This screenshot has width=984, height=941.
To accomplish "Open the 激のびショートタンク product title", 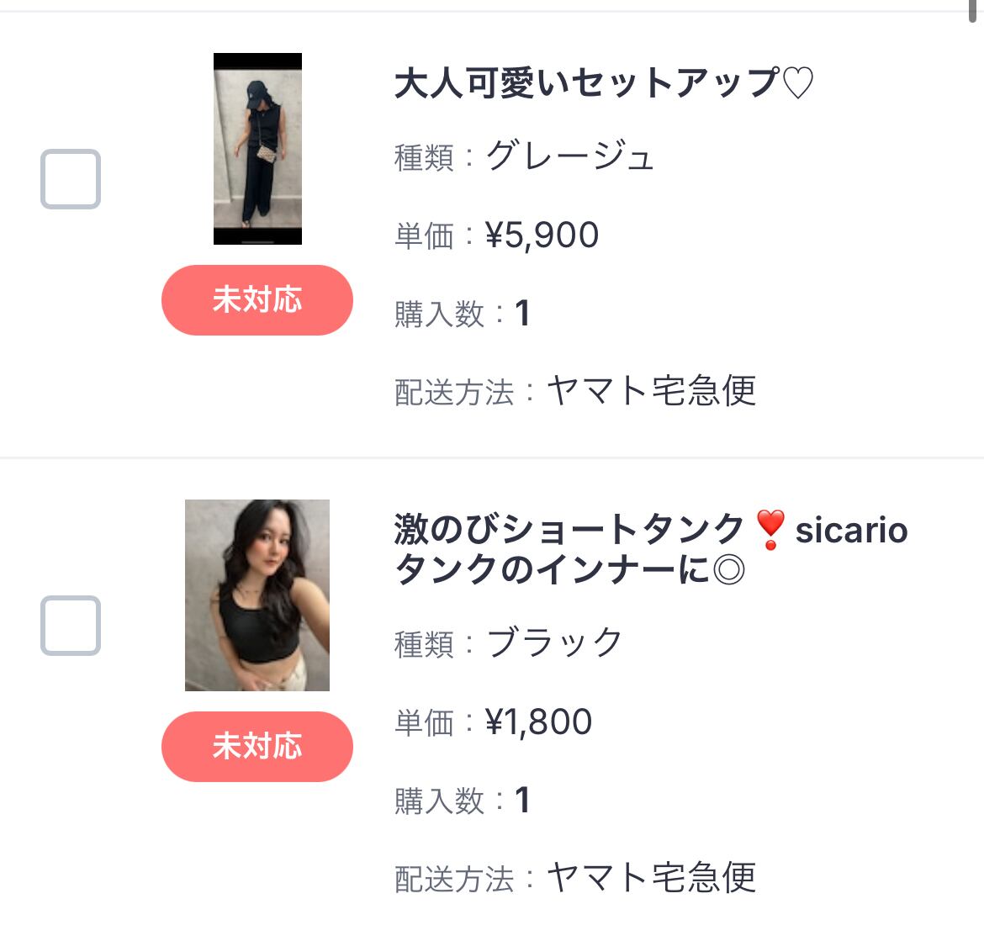I will click(x=569, y=531).
